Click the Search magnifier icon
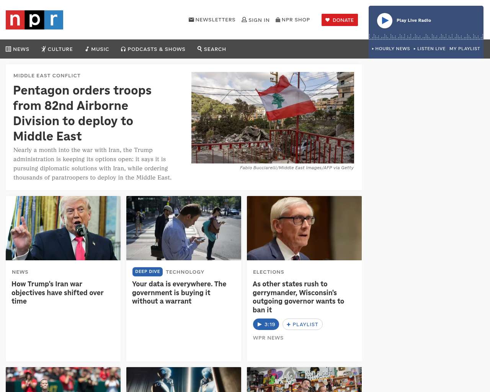 [199, 49]
